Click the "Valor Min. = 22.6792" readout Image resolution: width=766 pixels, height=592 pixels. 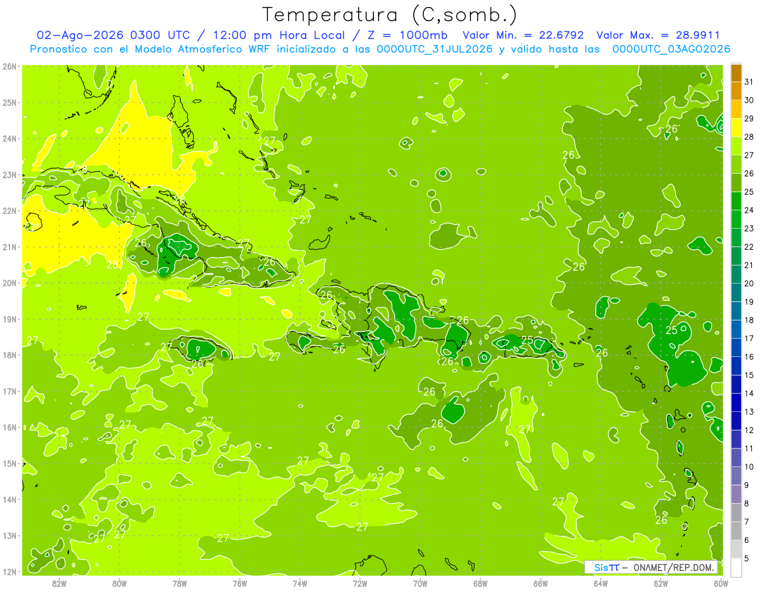pyautogui.click(x=523, y=35)
